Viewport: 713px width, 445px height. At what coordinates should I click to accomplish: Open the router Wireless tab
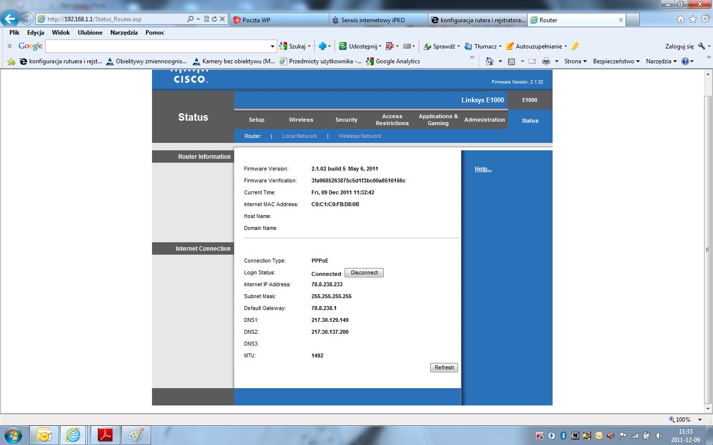301,120
